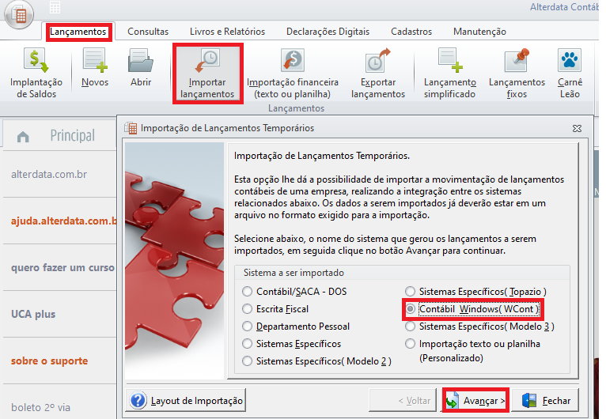The width and height of the screenshot is (606, 419).
Task: Open Lançamento simplificado tool
Action: 449,74
